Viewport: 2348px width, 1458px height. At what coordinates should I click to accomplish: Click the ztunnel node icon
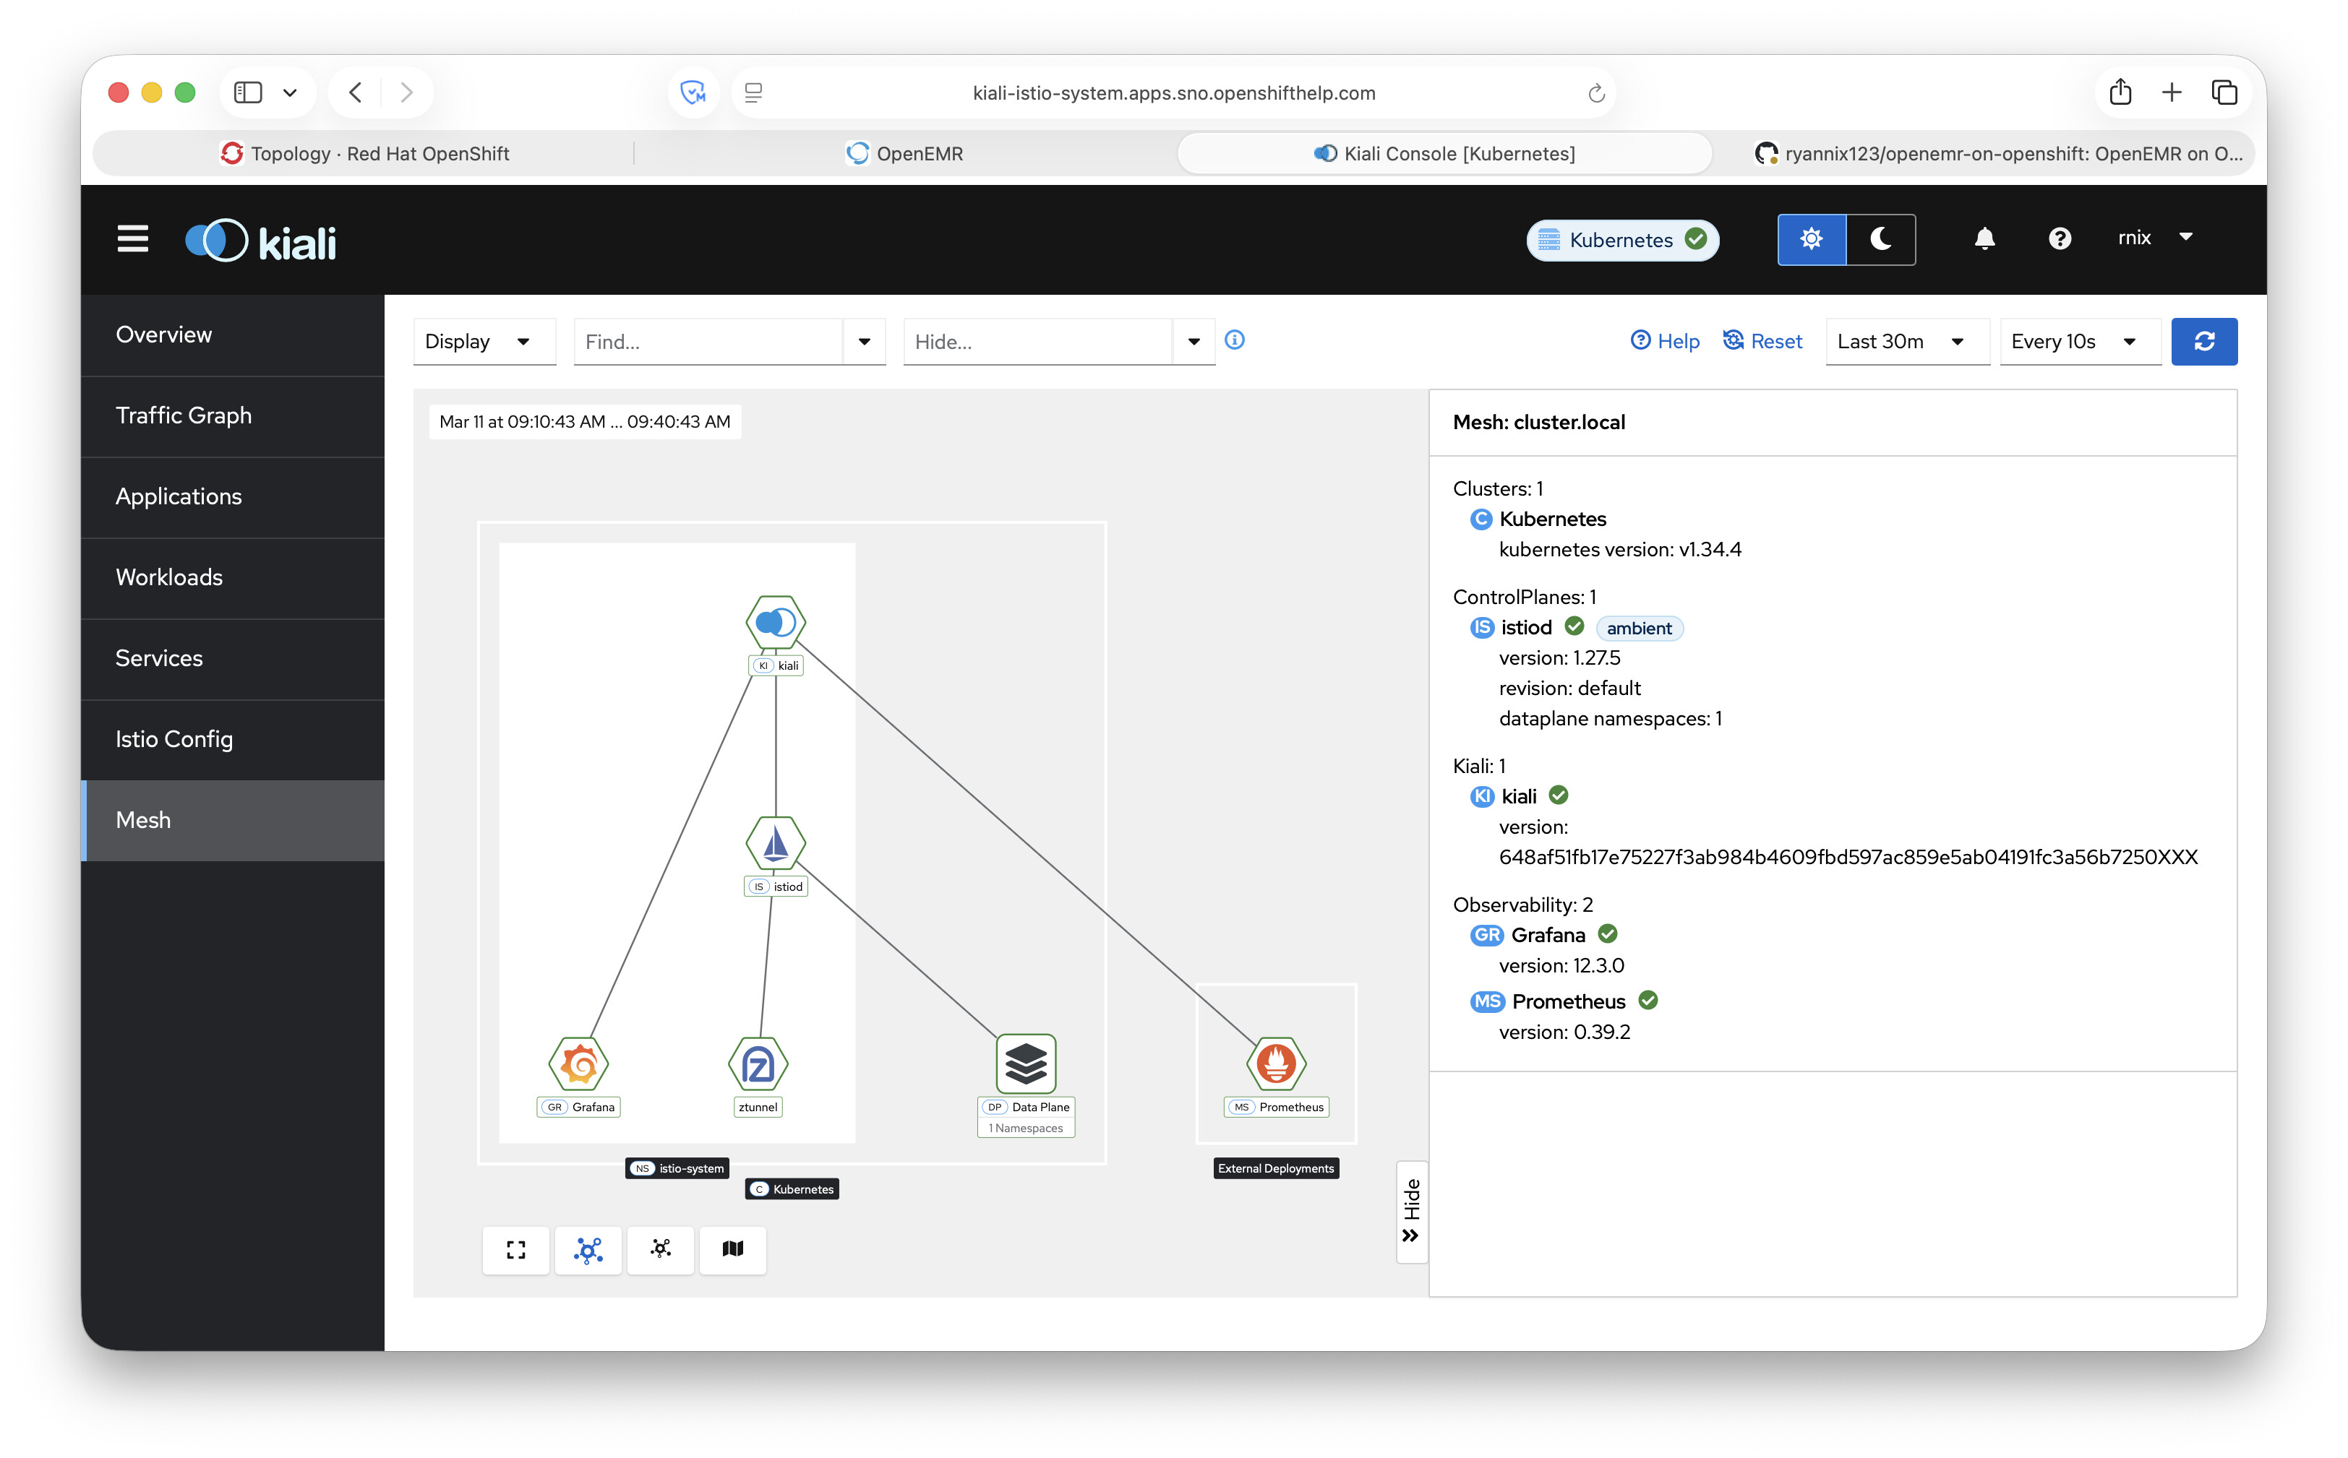(x=758, y=1064)
